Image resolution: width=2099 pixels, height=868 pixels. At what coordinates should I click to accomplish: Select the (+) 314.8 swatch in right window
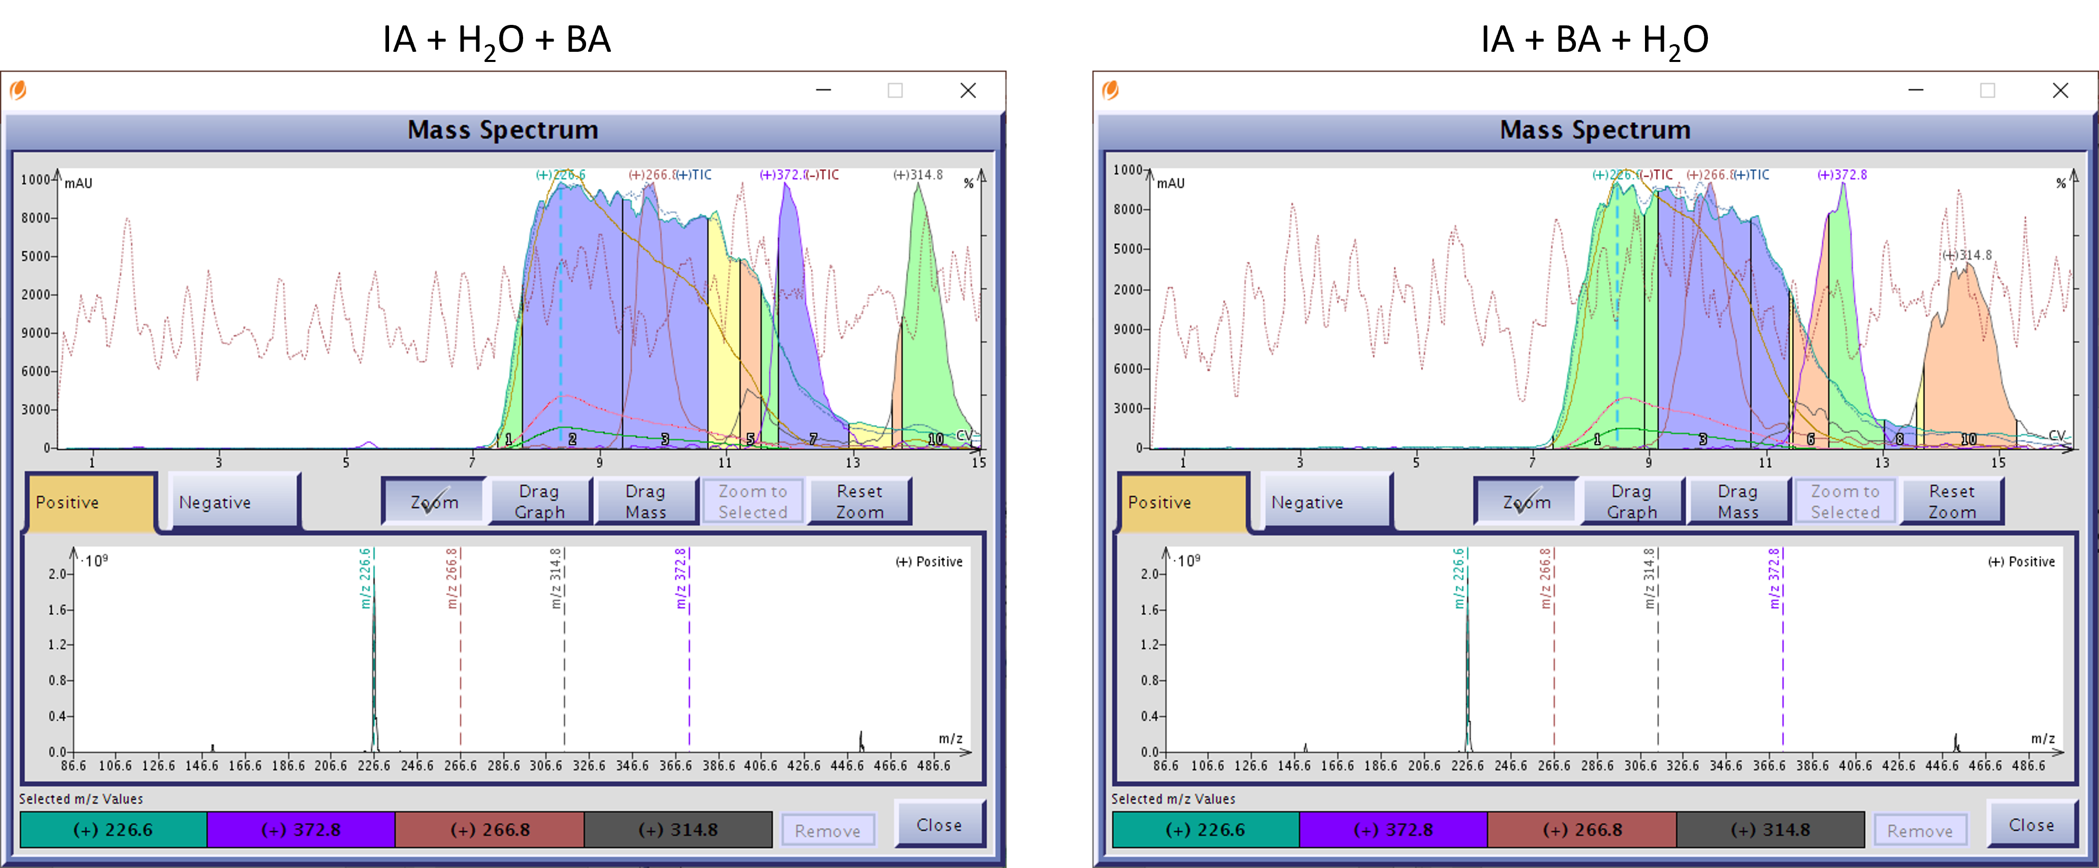[1770, 830]
